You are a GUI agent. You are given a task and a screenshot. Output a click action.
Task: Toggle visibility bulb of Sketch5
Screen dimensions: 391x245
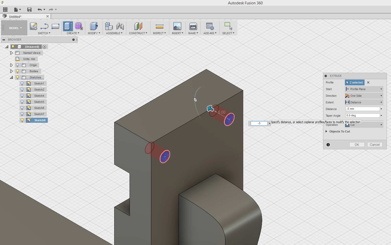pos(22,102)
